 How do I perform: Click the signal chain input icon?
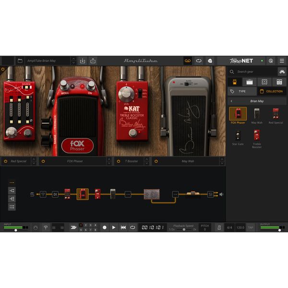[32, 194]
